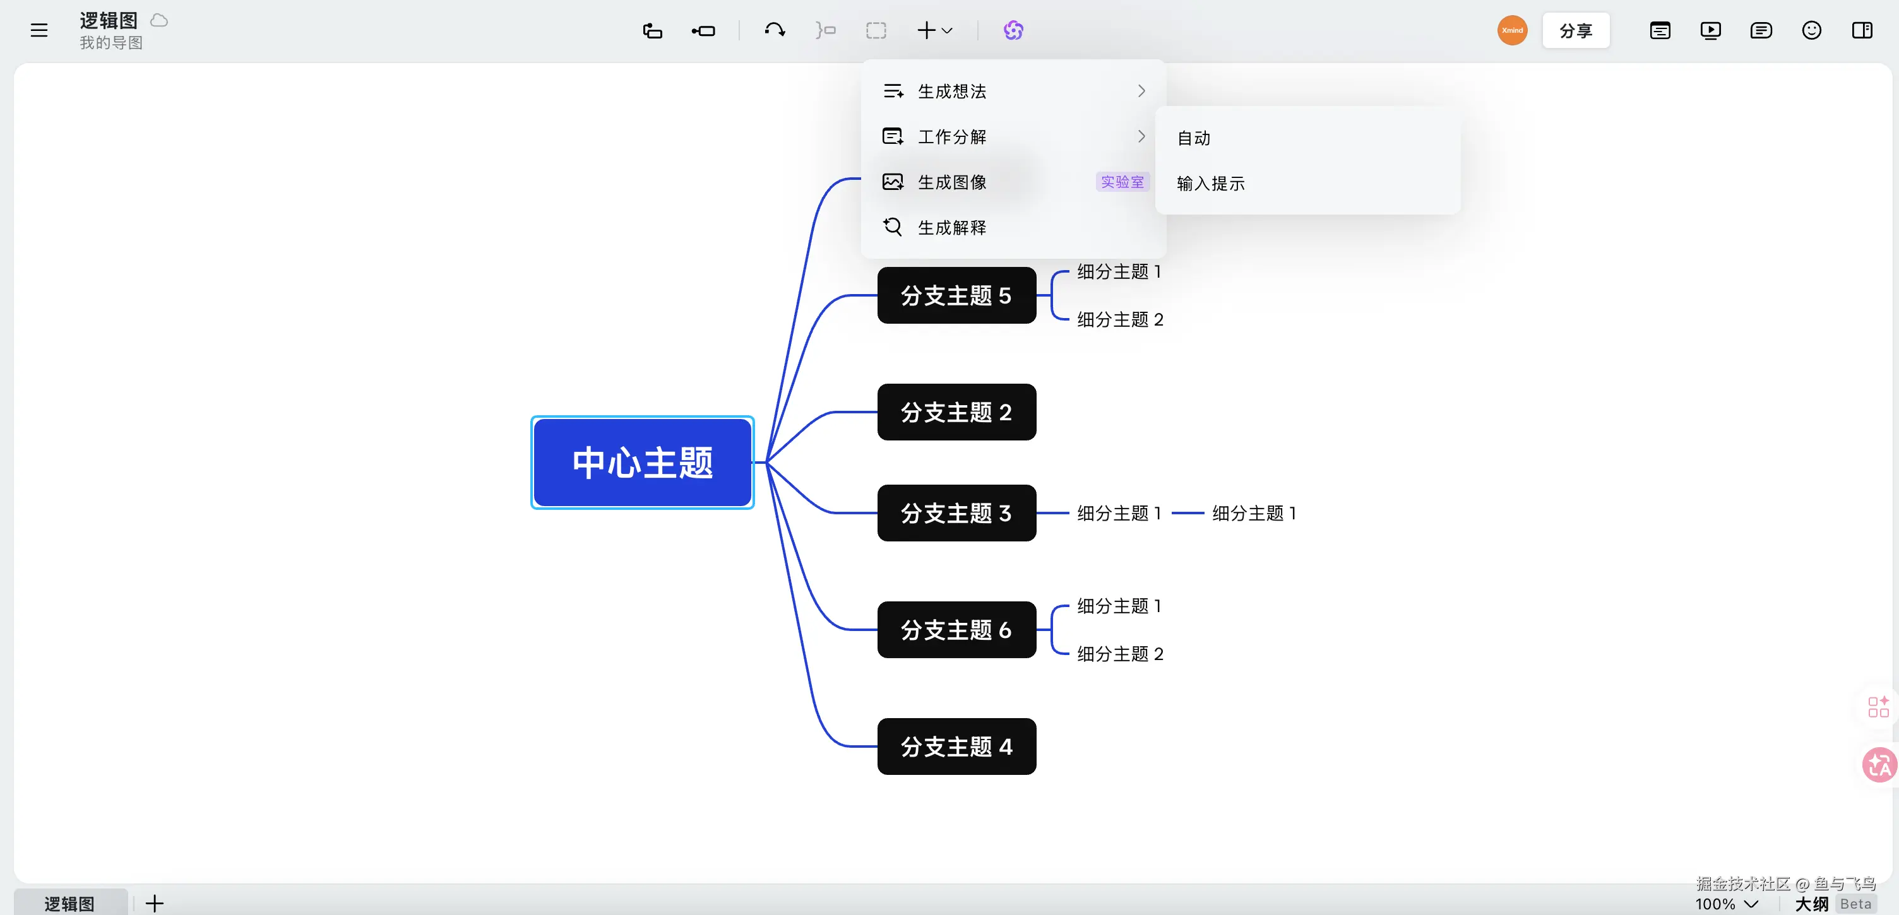Add a summary bracket to topics

[826, 30]
